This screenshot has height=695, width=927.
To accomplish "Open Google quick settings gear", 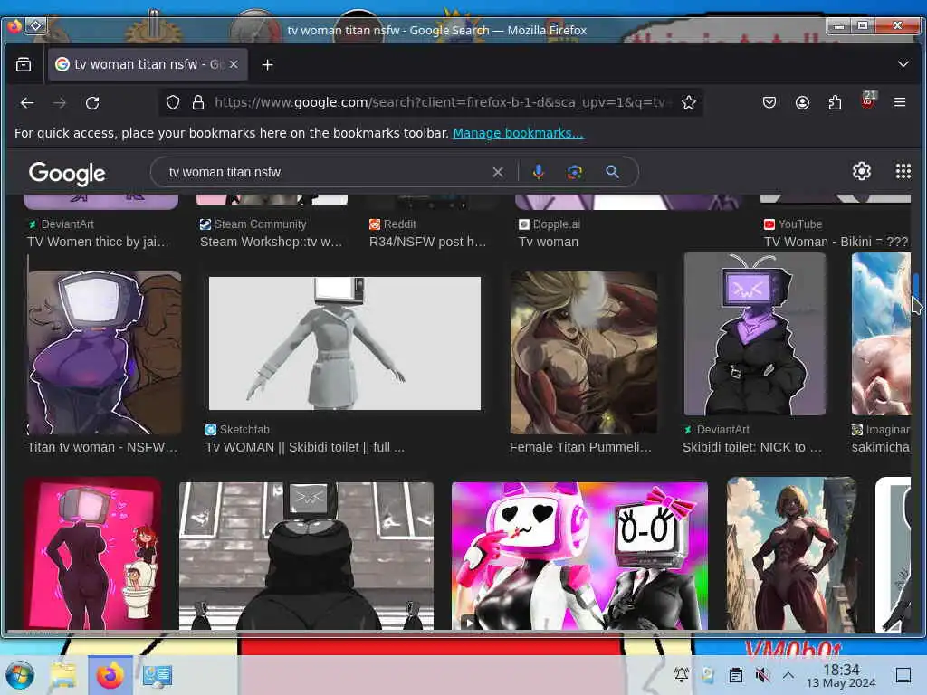I will point(862,171).
